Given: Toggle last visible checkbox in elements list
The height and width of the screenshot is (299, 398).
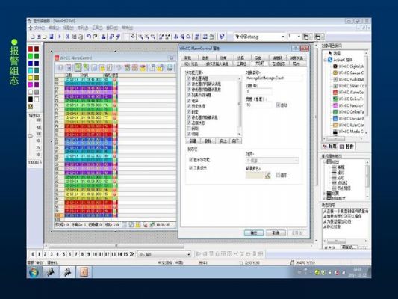Looking at the screenshot, I should coord(189,134).
